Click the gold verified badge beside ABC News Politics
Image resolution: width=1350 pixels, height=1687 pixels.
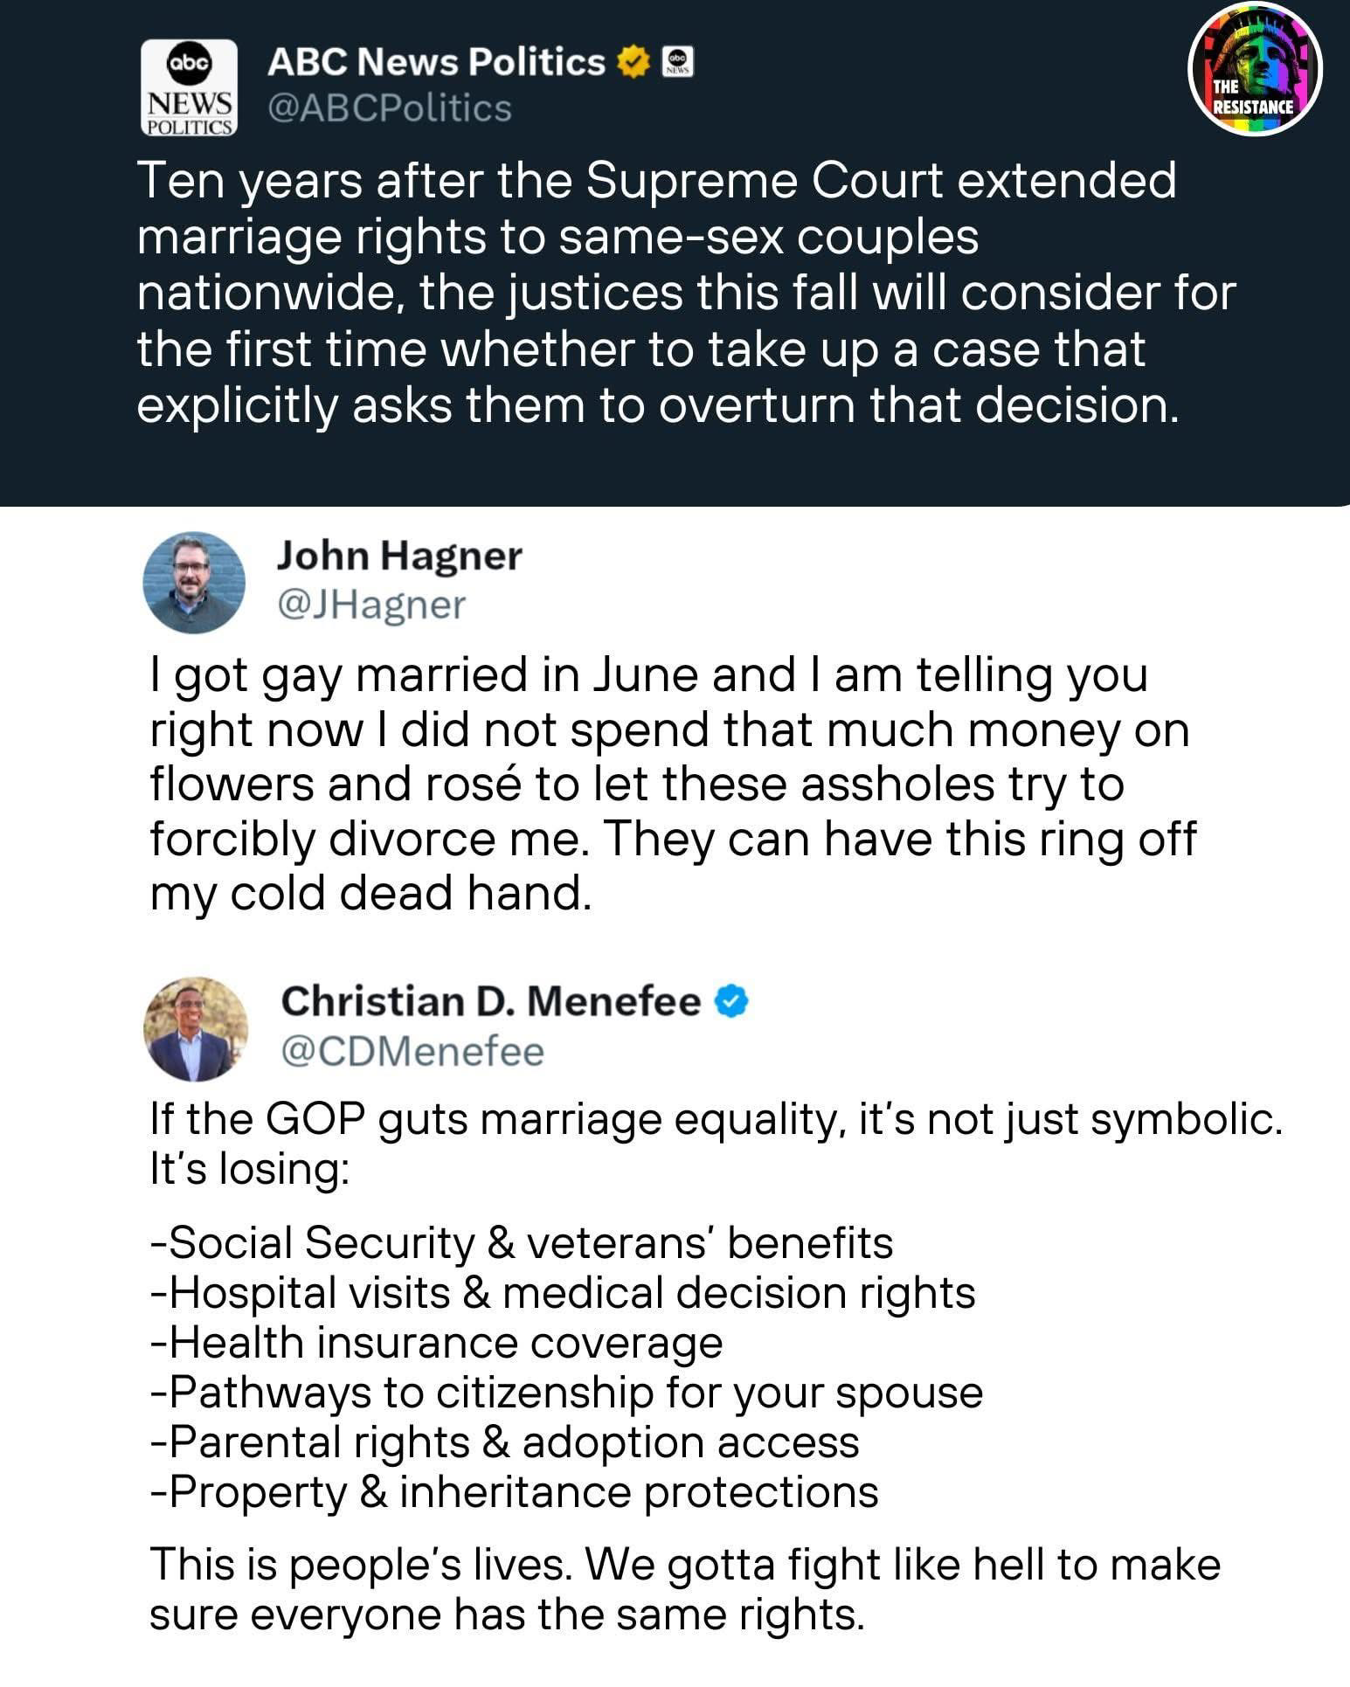click(x=633, y=62)
